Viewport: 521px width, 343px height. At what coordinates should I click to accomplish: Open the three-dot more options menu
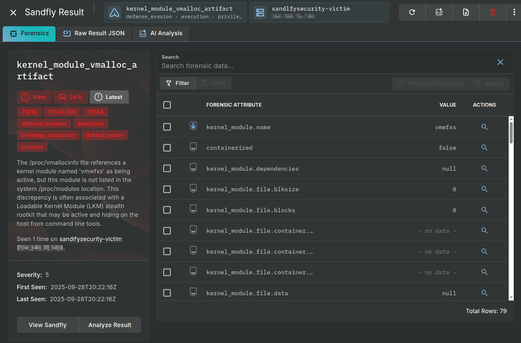coord(514,12)
